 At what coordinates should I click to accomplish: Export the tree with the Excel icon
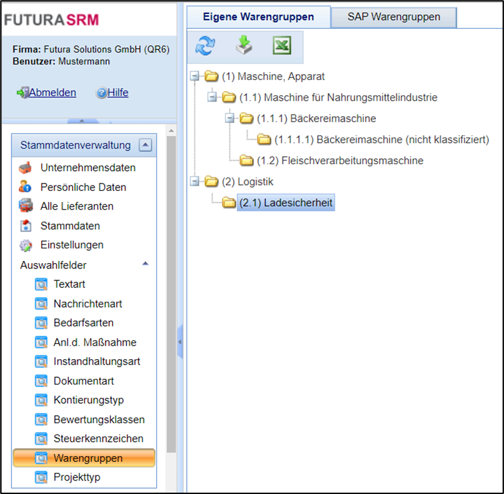[282, 47]
